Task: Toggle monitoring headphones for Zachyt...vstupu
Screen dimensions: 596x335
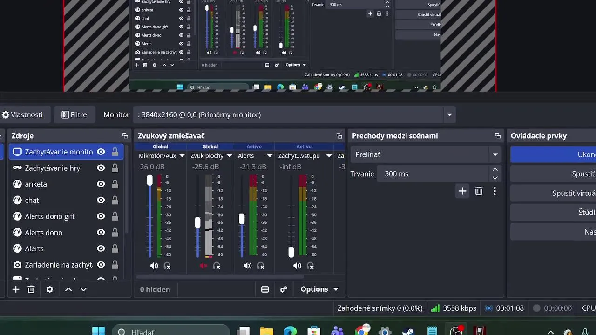Action: pos(311,266)
